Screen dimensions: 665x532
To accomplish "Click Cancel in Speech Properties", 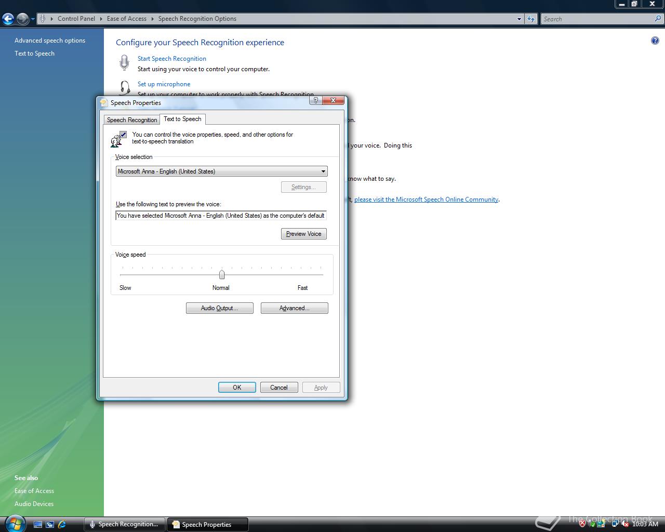I will (x=279, y=388).
